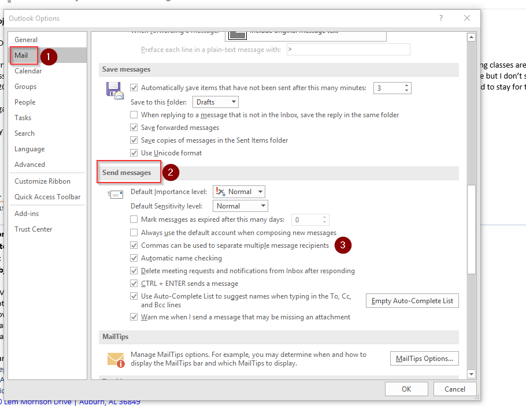526x406 pixels.
Task: Open the Default Sensitivity level dropdown
Action: [x=240, y=206]
